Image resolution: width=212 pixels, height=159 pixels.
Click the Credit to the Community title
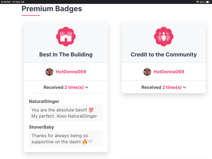pos(164,55)
